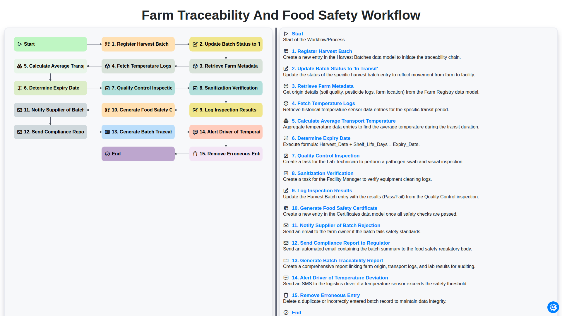This screenshot has height=316, width=562.
Task: Open the 12. Send Compliance Report to Regulator link
Action: click(x=341, y=243)
